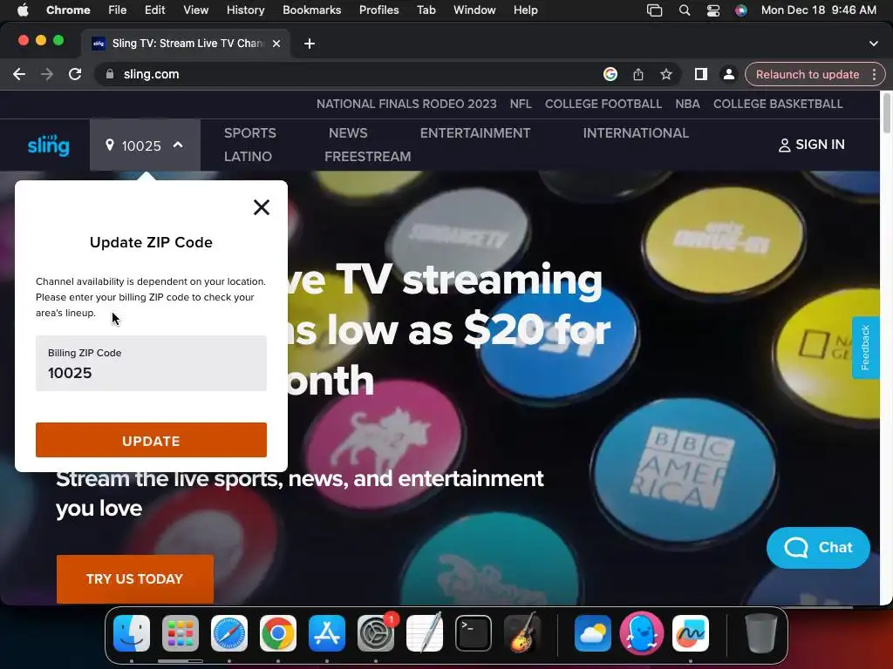Click TRY US TODAY button
The image size is (893, 669).
tap(135, 578)
